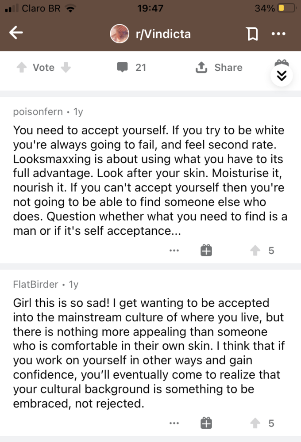Viewport: 301px width, 442px height.
Task: Open FlatBirder's user profile
Action: [35, 284]
